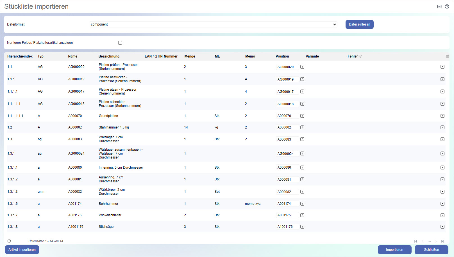Viewport: 454px width, 257px height.
Task: Click the Artikel importieren button
Action: tap(22, 250)
